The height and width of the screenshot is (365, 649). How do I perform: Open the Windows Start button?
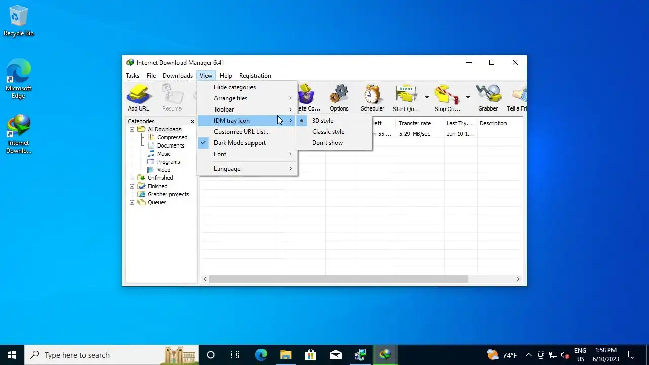12,355
